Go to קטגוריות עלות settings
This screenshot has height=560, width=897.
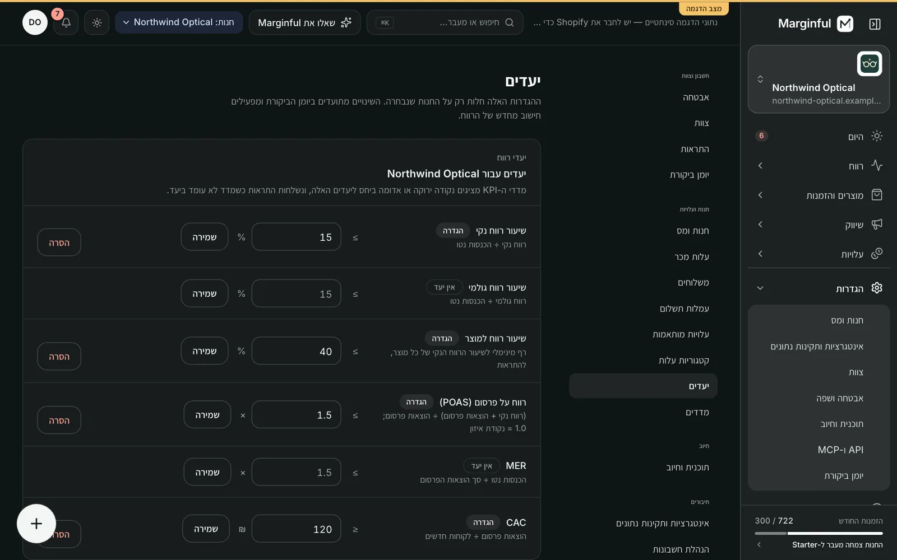tap(643, 360)
